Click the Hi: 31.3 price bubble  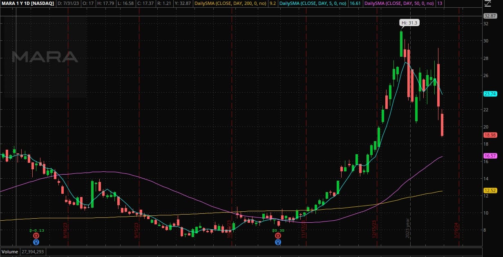click(409, 23)
